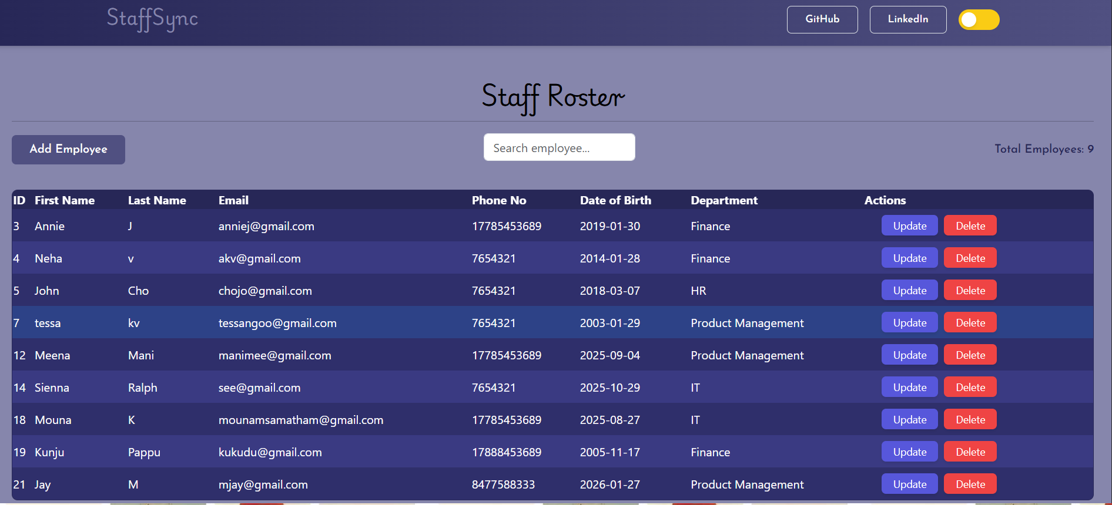
Task: Delete Jay M's record
Action: [970, 484]
